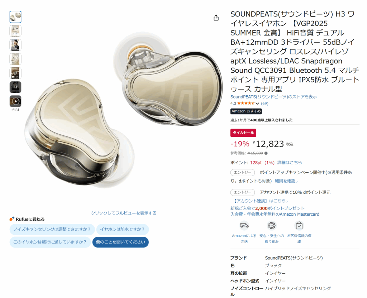
Task: Click the first エントリー button for the point campaign
Action: pyautogui.click(x=243, y=172)
